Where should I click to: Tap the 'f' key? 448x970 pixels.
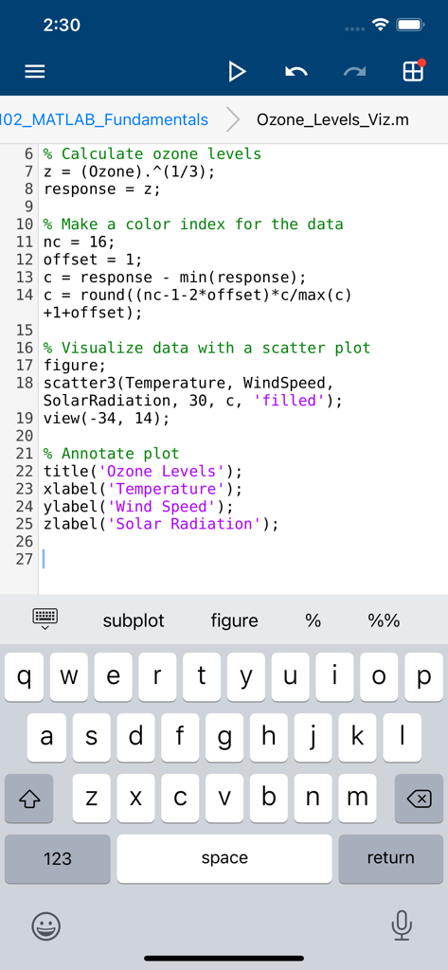(179, 737)
